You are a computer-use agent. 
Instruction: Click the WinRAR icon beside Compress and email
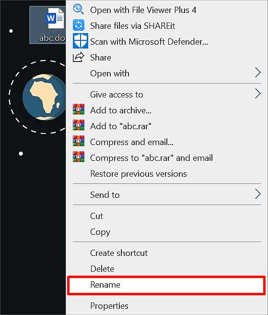79,141
